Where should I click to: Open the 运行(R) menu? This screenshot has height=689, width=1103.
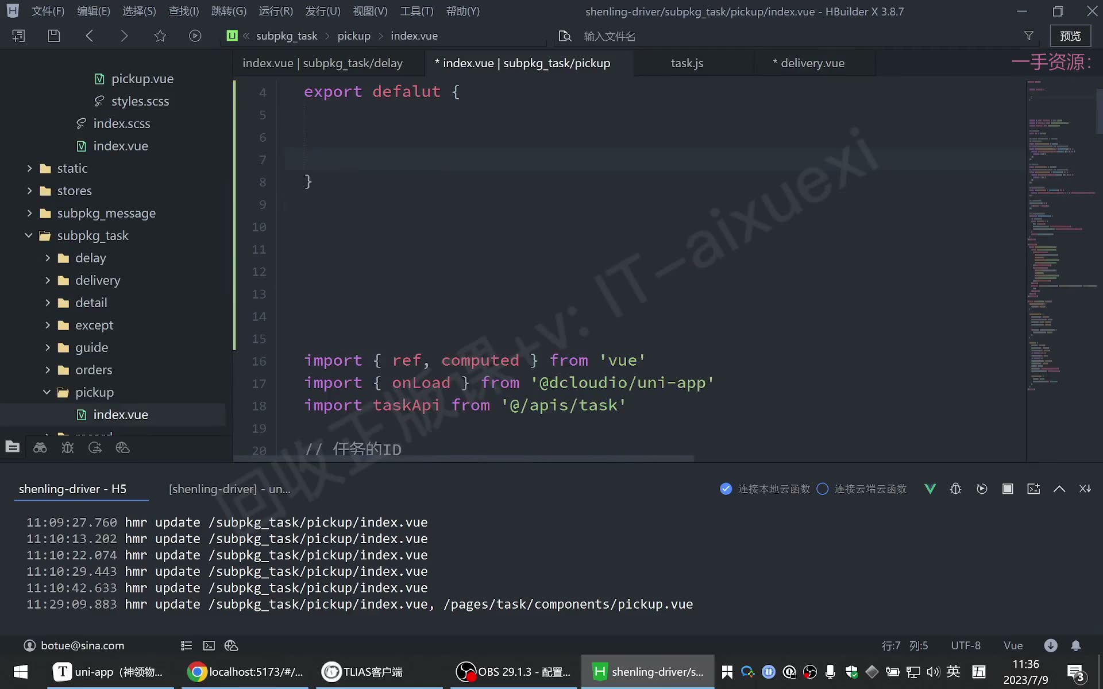(276, 11)
